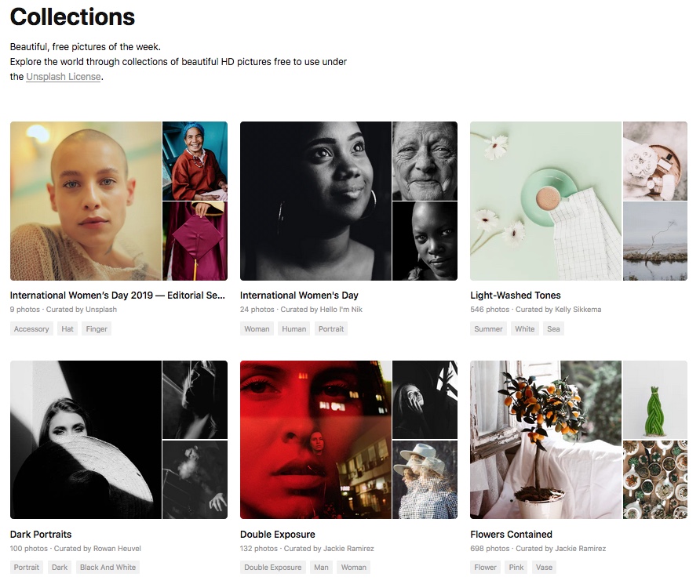Open International Women's Day 2019 Editorial collection title

pyautogui.click(x=118, y=296)
